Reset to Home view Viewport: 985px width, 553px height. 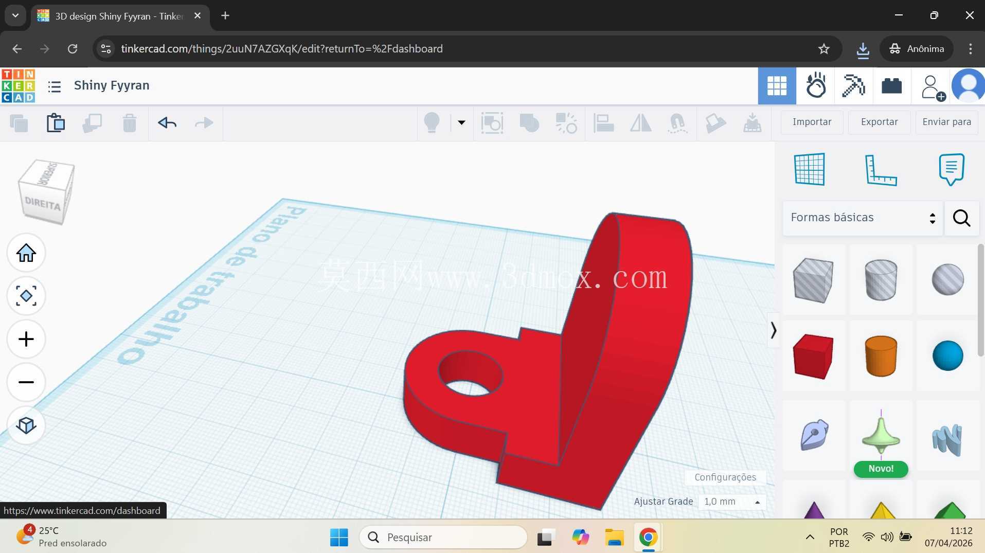(x=26, y=253)
